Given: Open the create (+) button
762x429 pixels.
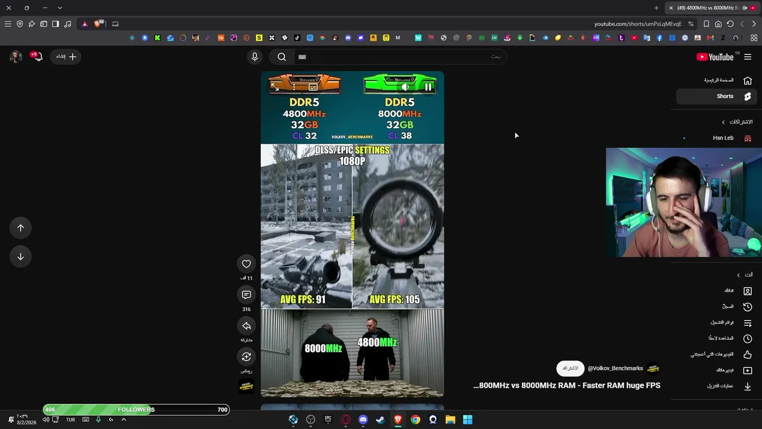Looking at the screenshot, I should coord(66,57).
